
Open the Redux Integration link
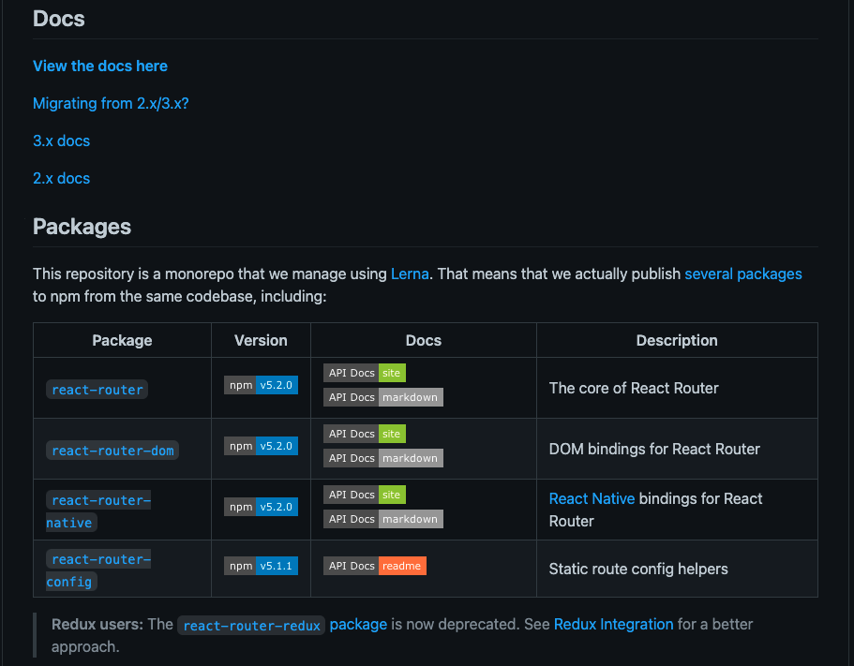[613, 624]
